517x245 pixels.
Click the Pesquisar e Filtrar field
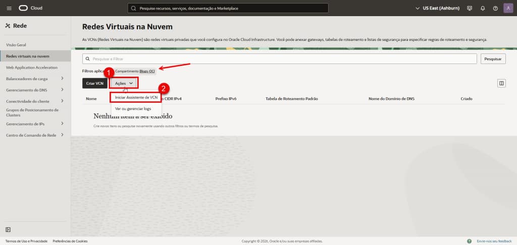[280, 59]
